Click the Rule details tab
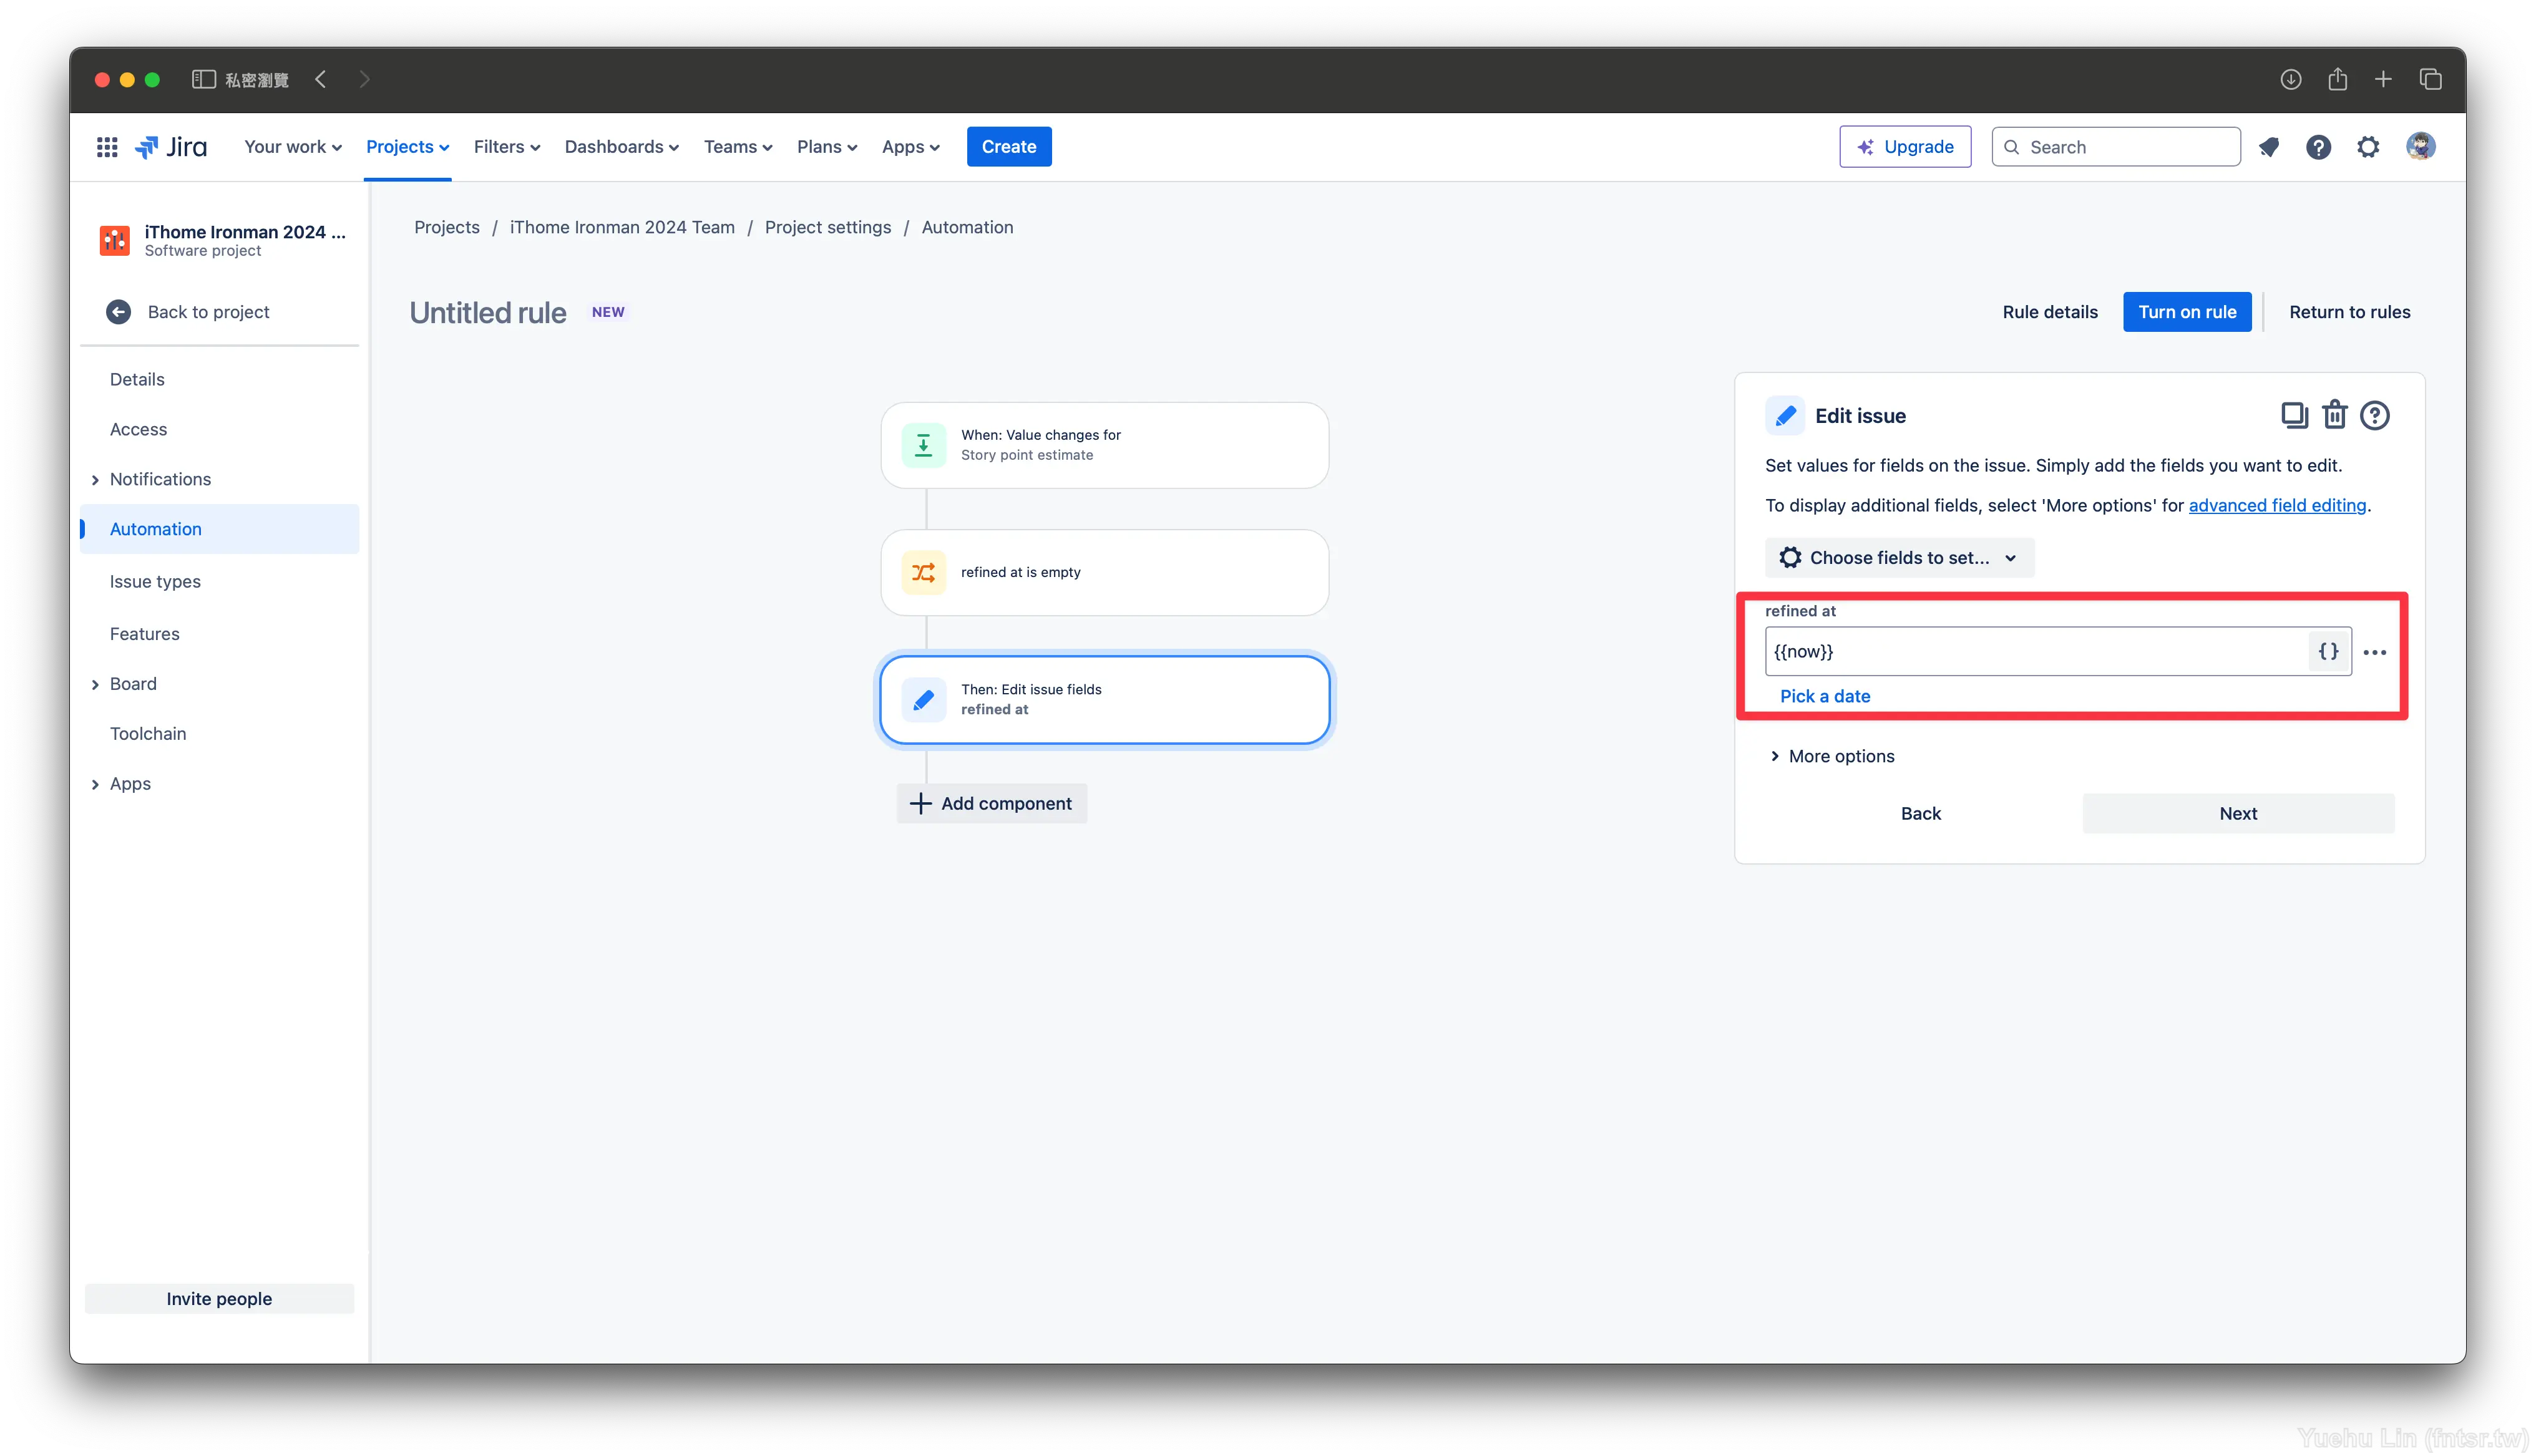 (2048, 312)
